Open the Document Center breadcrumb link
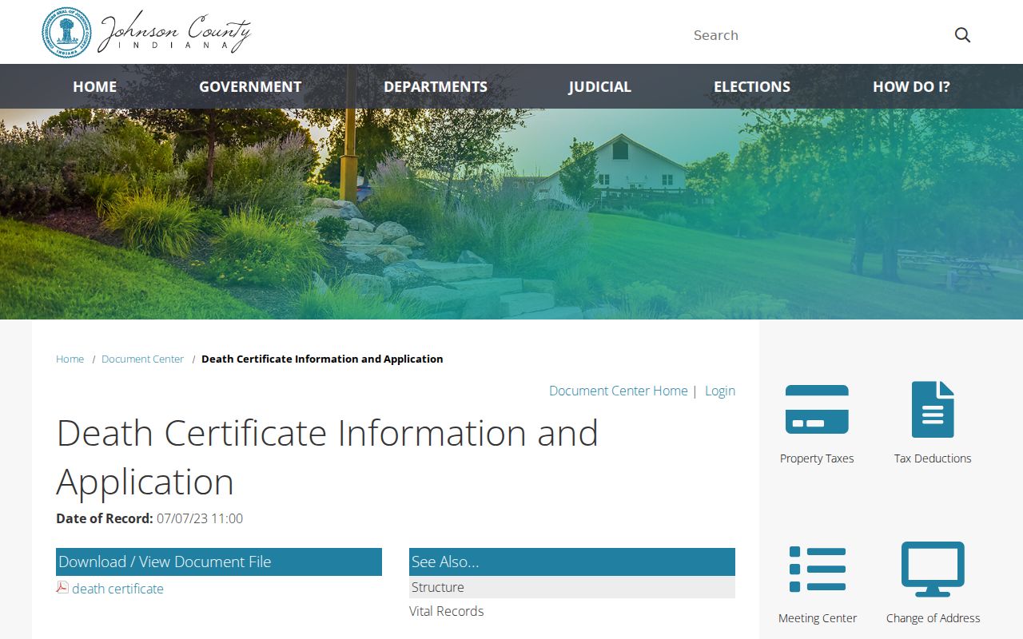 pos(142,359)
